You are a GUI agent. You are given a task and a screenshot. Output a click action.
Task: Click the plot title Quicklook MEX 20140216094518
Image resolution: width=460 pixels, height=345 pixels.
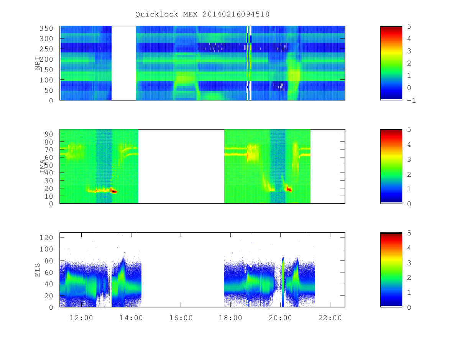coord(202,15)
